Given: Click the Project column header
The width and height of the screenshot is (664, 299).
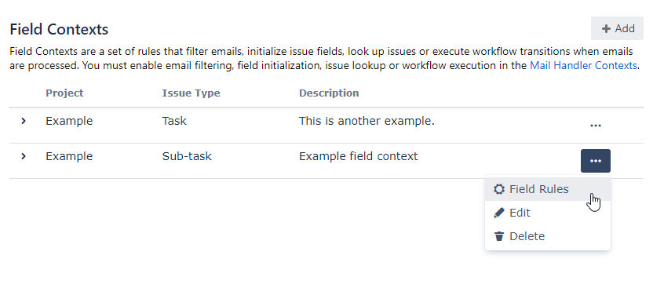Looking at the screenshot, I should point(64,93).
